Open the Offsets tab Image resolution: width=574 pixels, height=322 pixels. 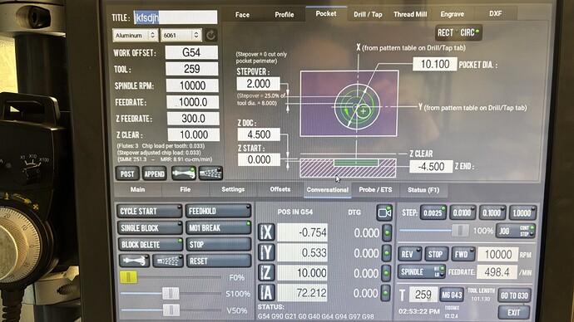click(280, 189)
